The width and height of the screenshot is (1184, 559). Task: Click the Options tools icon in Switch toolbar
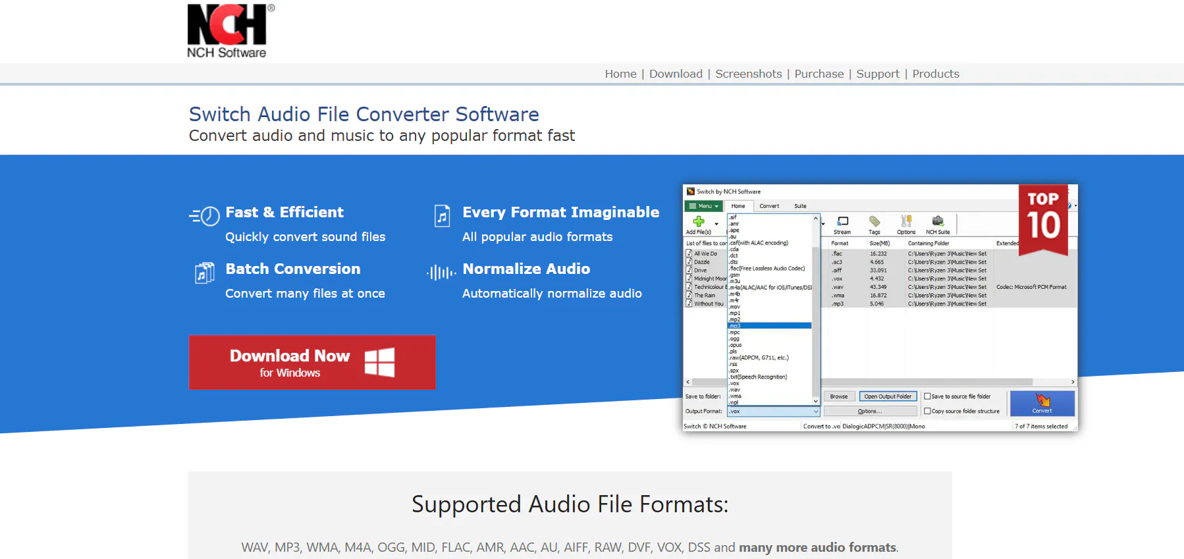(906, 221)
